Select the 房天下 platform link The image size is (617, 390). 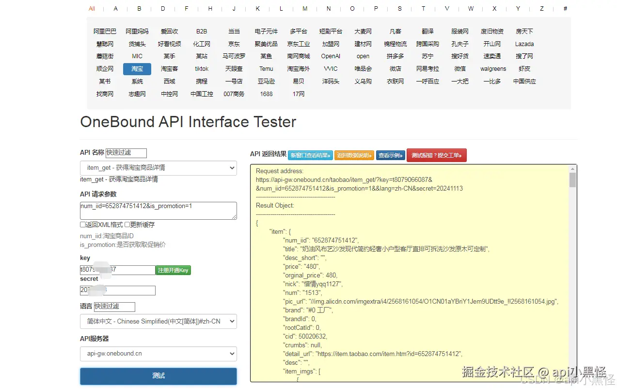(524, 31)
